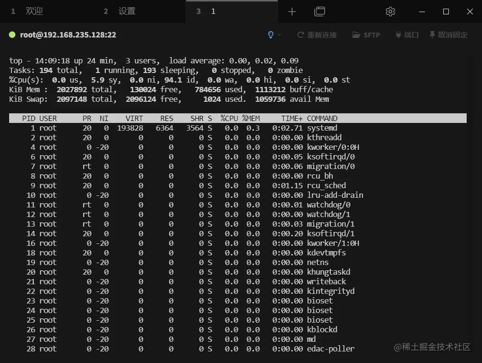Click the 2097148 swap total value
482x363 pixels.
point(71,99)
